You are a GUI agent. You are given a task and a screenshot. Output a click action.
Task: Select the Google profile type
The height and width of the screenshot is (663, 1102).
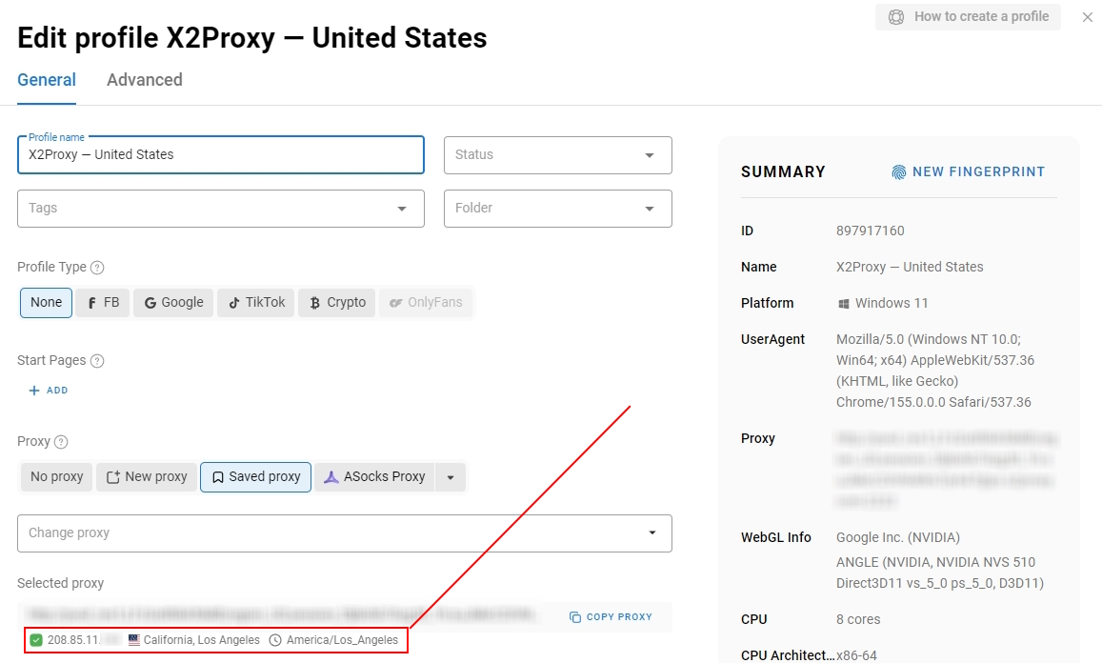coord(173,302)
